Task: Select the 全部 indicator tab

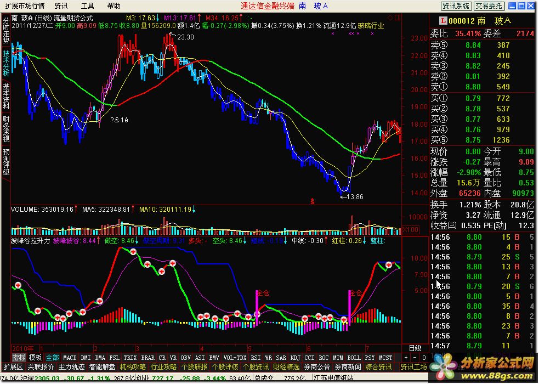Action: point(52,358)
